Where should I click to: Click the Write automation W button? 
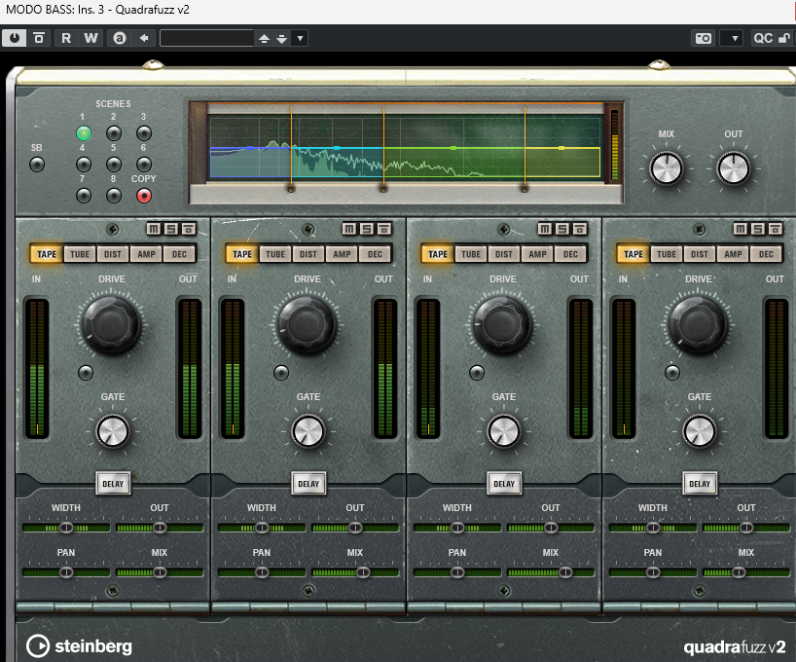[x=90, y=38]
